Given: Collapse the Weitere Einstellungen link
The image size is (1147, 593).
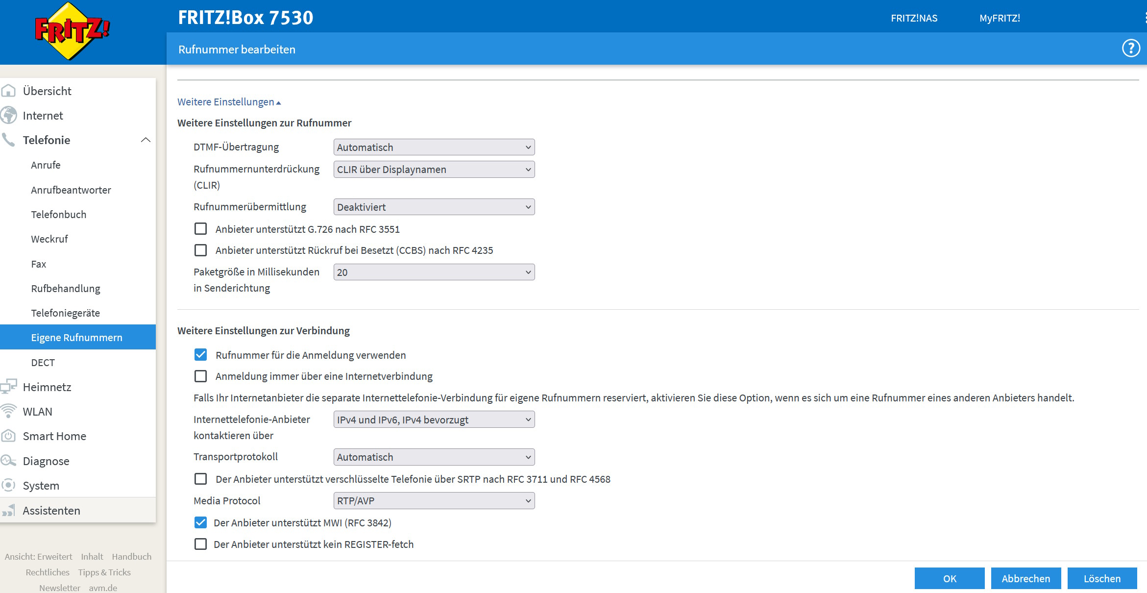Looking at the screenshot, I should click(229, 102).
